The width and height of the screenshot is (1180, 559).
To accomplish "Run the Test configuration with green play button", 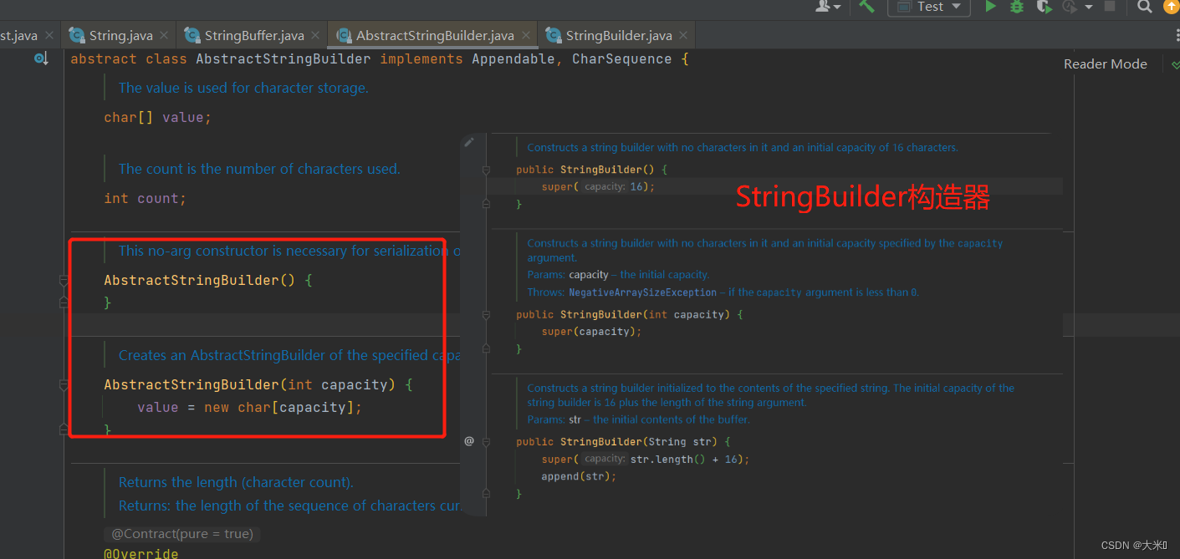I will [991, 7].
